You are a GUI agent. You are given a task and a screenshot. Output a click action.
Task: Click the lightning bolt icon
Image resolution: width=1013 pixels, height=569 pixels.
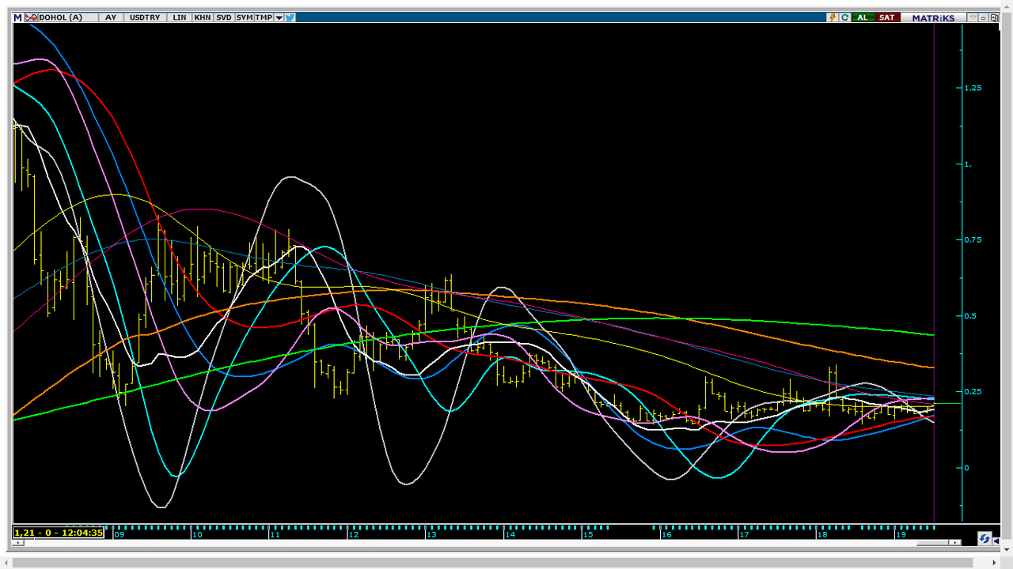pos(833,17)
